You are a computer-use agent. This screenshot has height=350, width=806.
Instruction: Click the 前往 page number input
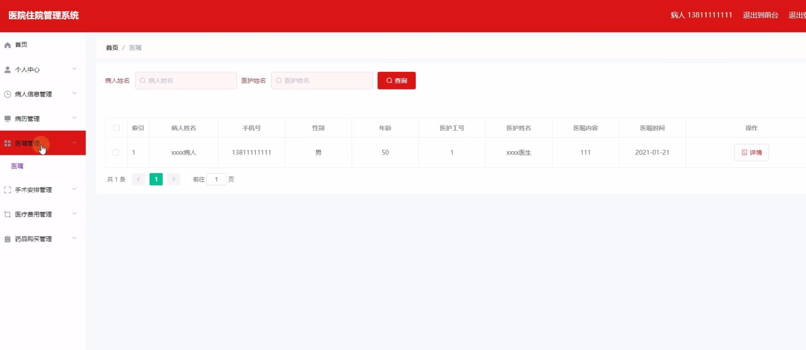pos(216,179)
